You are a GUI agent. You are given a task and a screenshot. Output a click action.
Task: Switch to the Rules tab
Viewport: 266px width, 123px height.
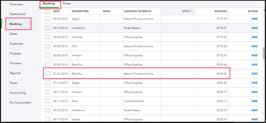pyautogui.click(x=67, y=3)
